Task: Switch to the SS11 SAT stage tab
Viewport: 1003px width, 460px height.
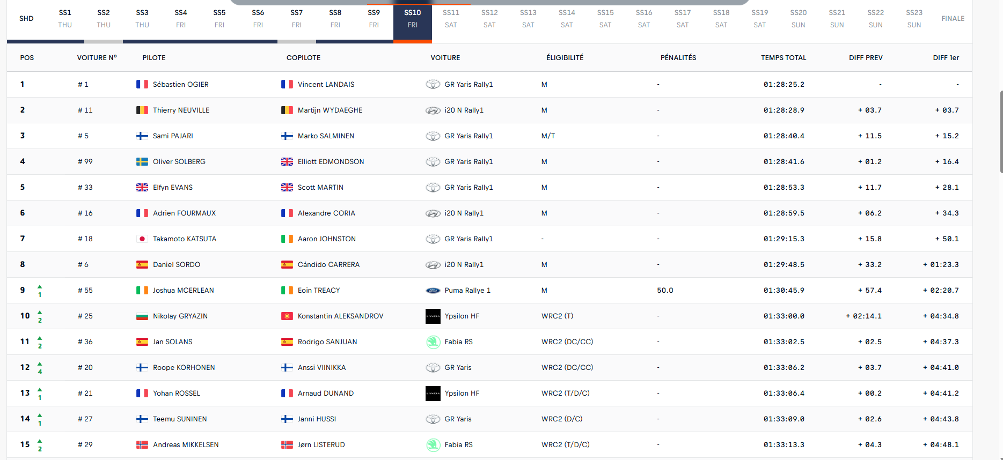Action: coord(451,19)
